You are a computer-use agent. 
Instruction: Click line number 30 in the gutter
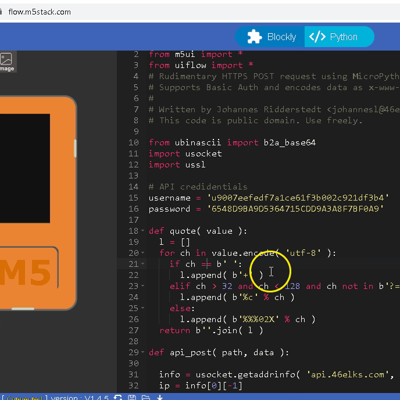click(x=134, y=363)
